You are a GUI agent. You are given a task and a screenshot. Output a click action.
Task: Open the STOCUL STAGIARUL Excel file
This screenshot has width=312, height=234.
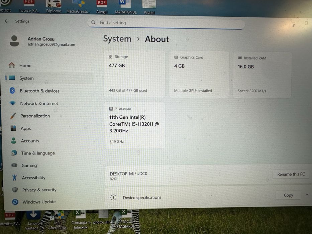coord(126,219)
